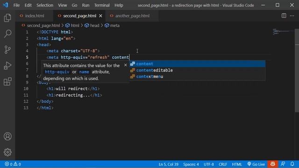Click the closing </body> tag
Viewport: 299px width, 168px height.
[45, 101]
